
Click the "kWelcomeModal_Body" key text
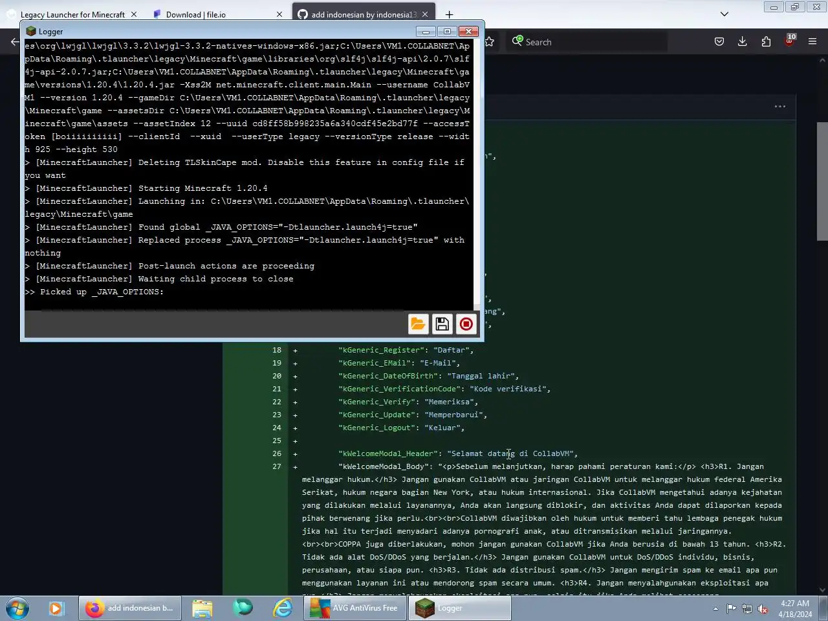[384, 466]
